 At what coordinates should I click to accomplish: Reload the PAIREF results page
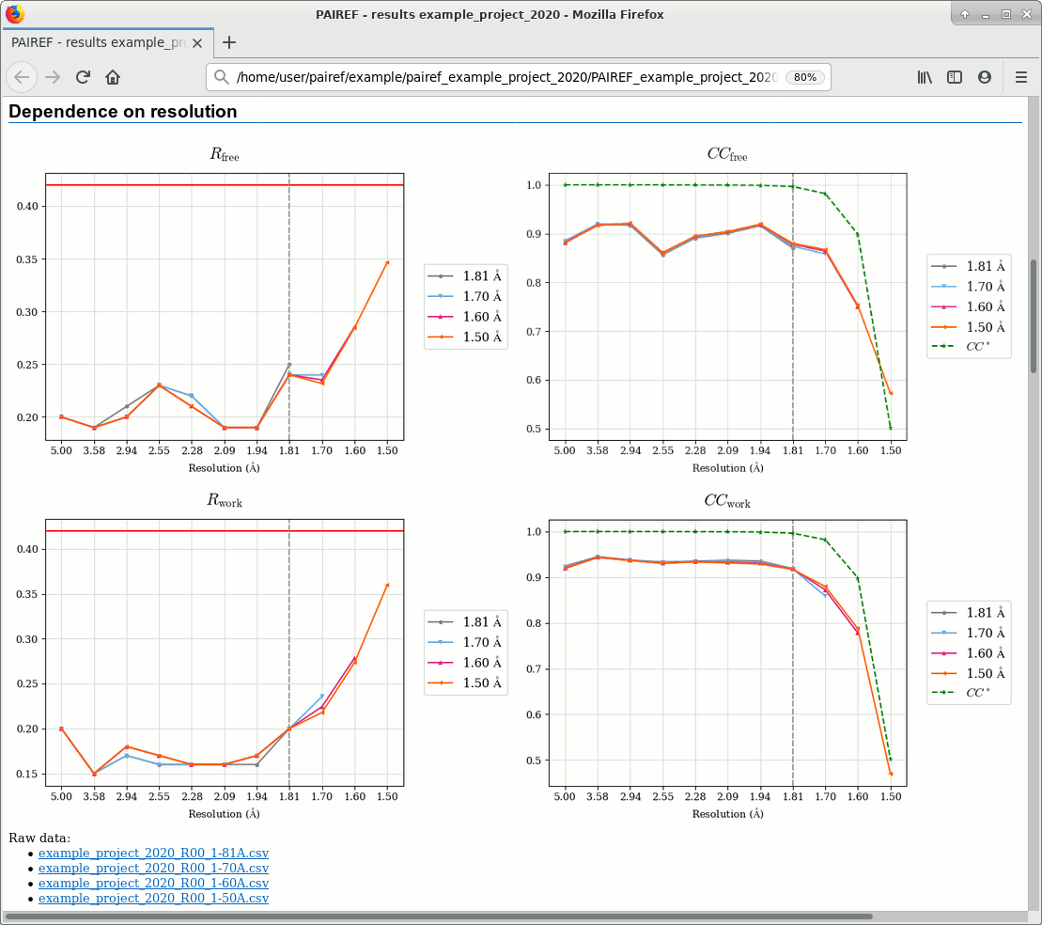pos(83,77)
